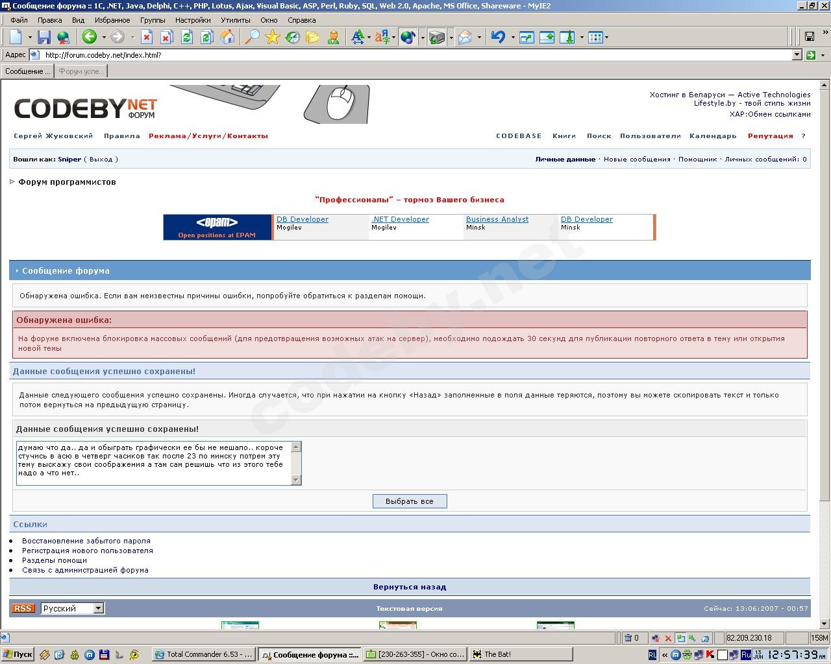Open the dropdown next to window layout icon
Screen dimensions: 831x664
click(x=606, y=37)
